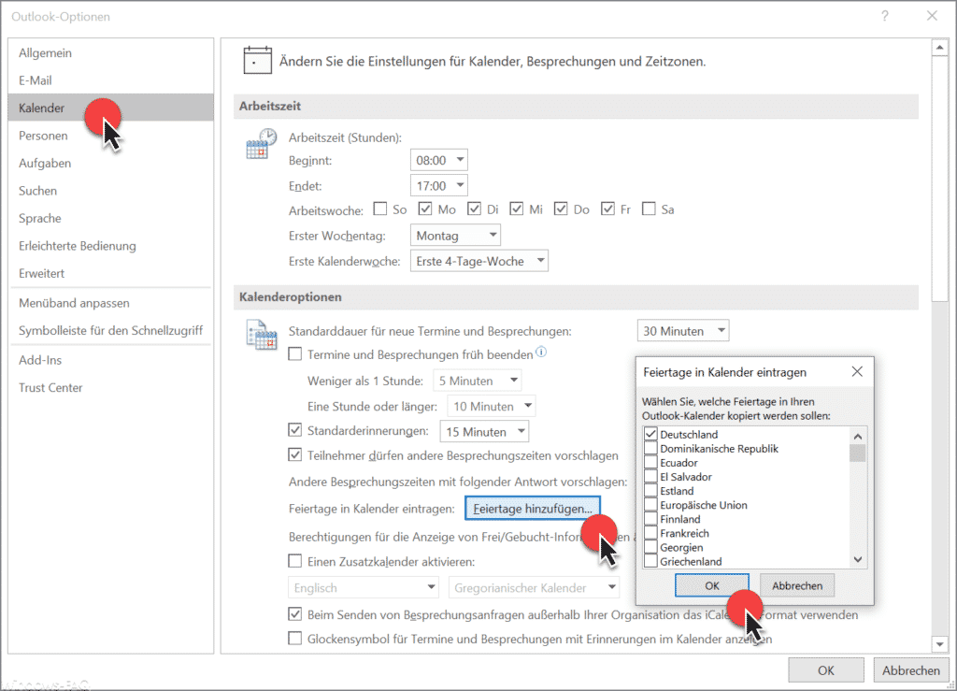This screenshot has height=691, width=957.
Task: Toggle Teilnehmer dürfen andere Besprechungszeiten vorschlagen
Action: (x=294, y=454)
